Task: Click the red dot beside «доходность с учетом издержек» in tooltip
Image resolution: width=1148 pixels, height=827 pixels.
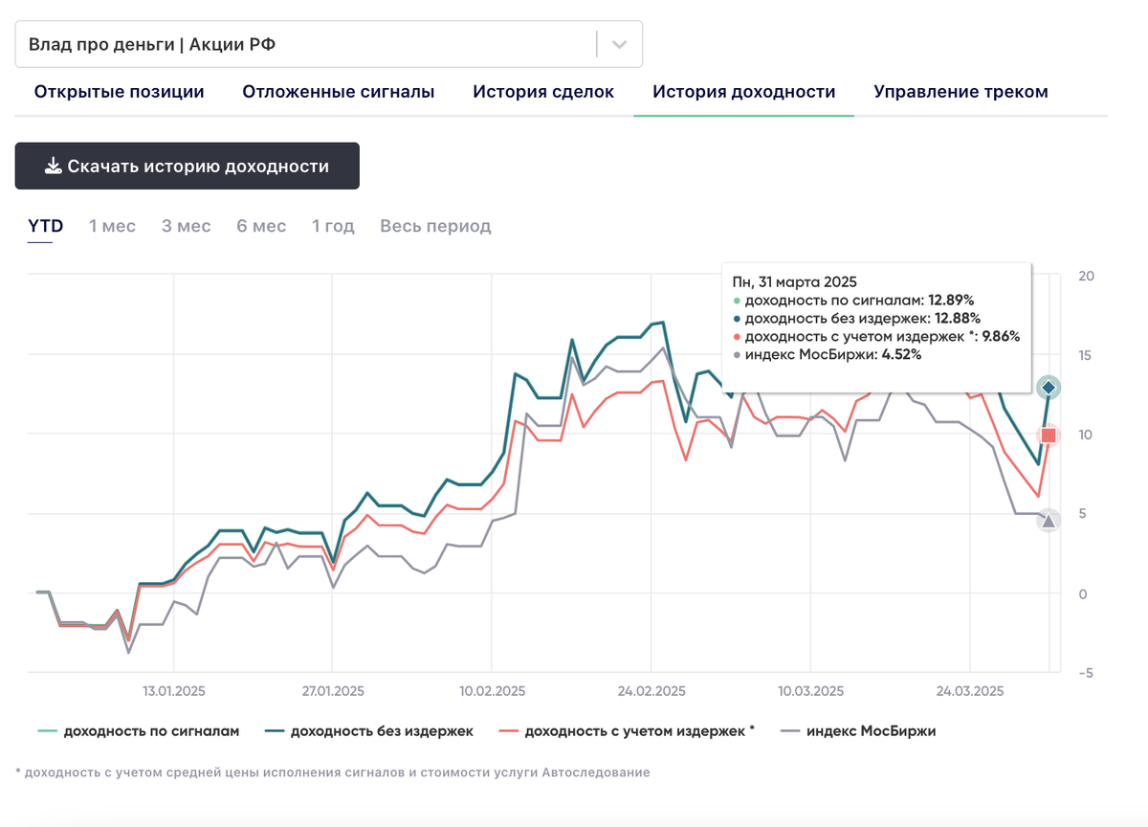Action: coord(738,336)
